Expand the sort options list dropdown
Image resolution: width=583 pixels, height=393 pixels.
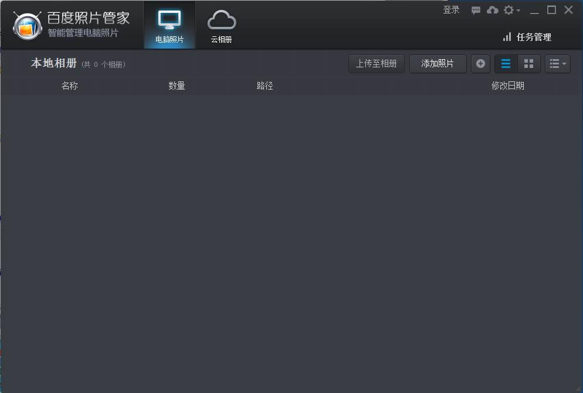[558, 63]
